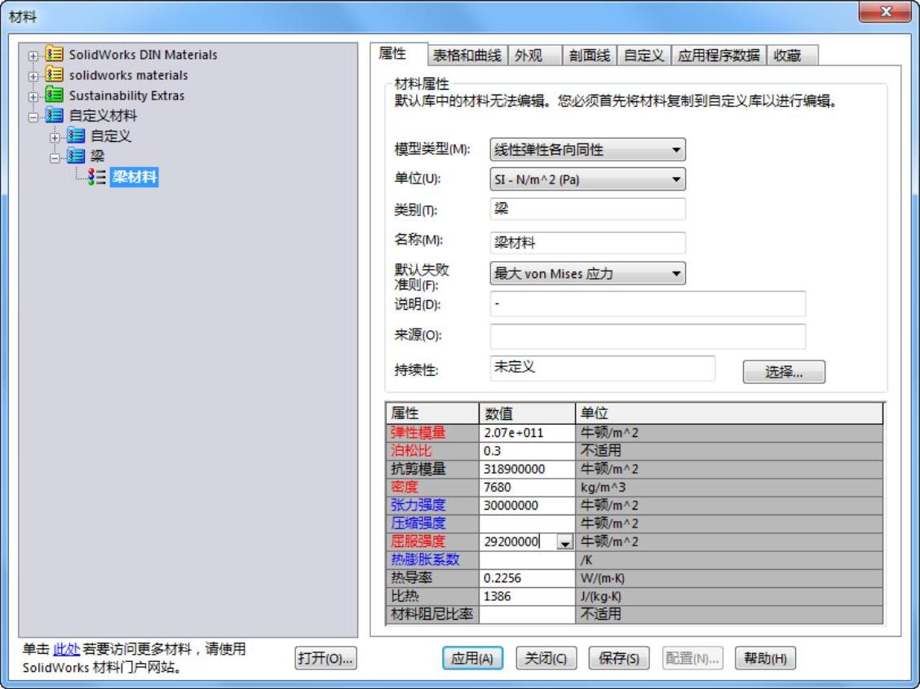
Task: Click the 密度 value 7680
Action: pos(527,488)
